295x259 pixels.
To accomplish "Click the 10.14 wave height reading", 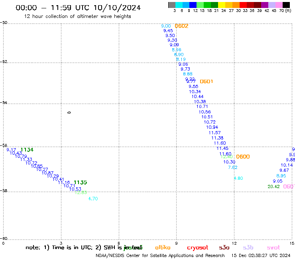I will [287, 165].
